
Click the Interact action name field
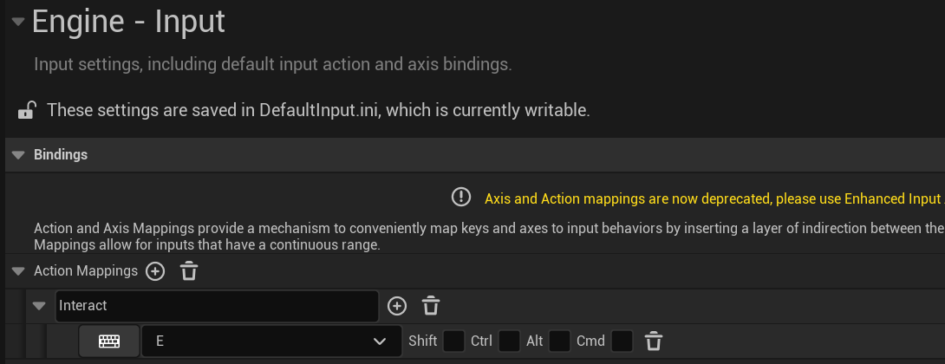(x=217, y=306)
